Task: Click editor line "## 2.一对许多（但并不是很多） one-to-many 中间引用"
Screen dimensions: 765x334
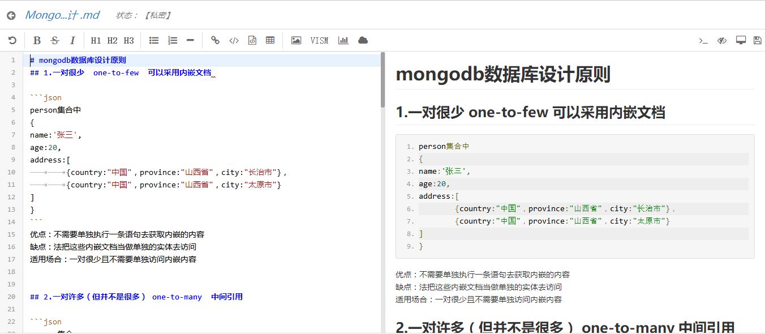Action: (x=136, y=297)
